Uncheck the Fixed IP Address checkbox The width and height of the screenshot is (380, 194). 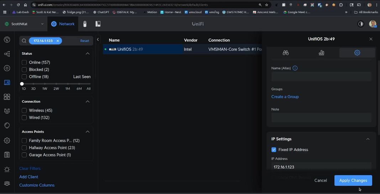(274, 150)
